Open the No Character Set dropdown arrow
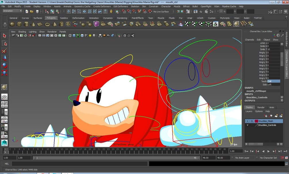Screen dimensions: 289x174 click(x=257, y=158)
